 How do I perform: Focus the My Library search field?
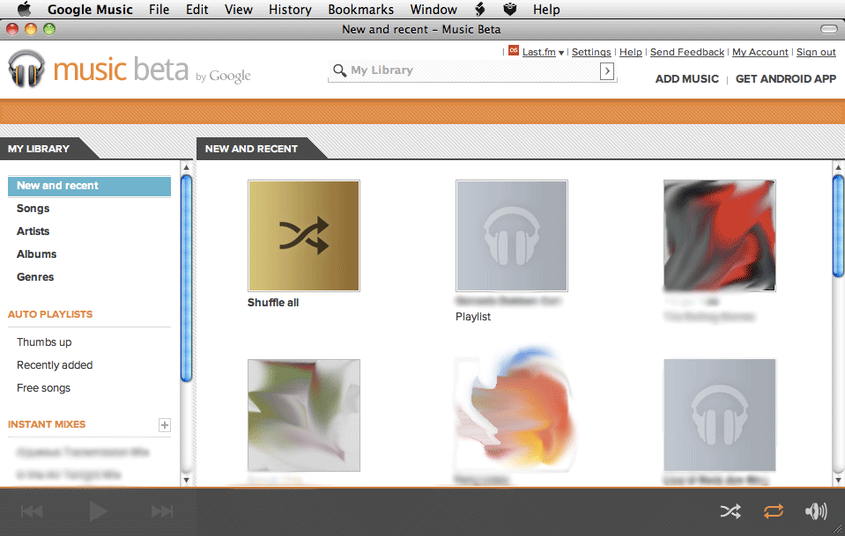point(472,70)
